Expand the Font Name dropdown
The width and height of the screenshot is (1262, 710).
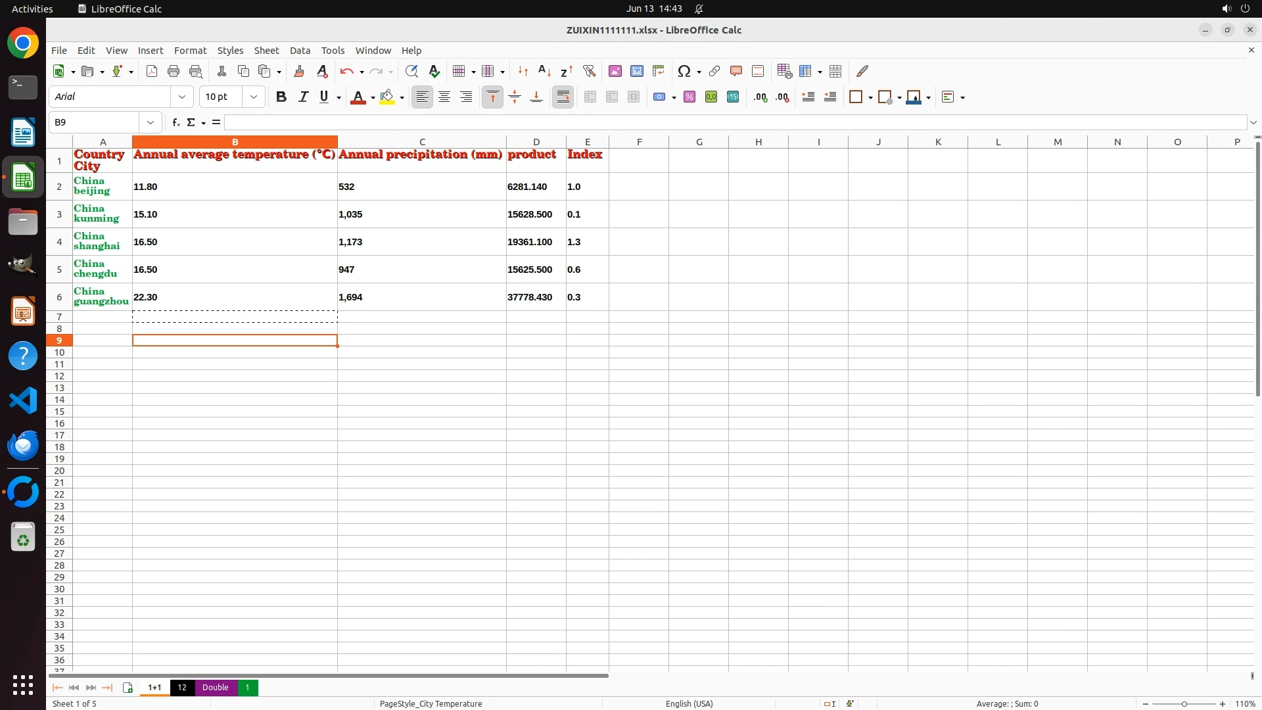tap(182, 97)
